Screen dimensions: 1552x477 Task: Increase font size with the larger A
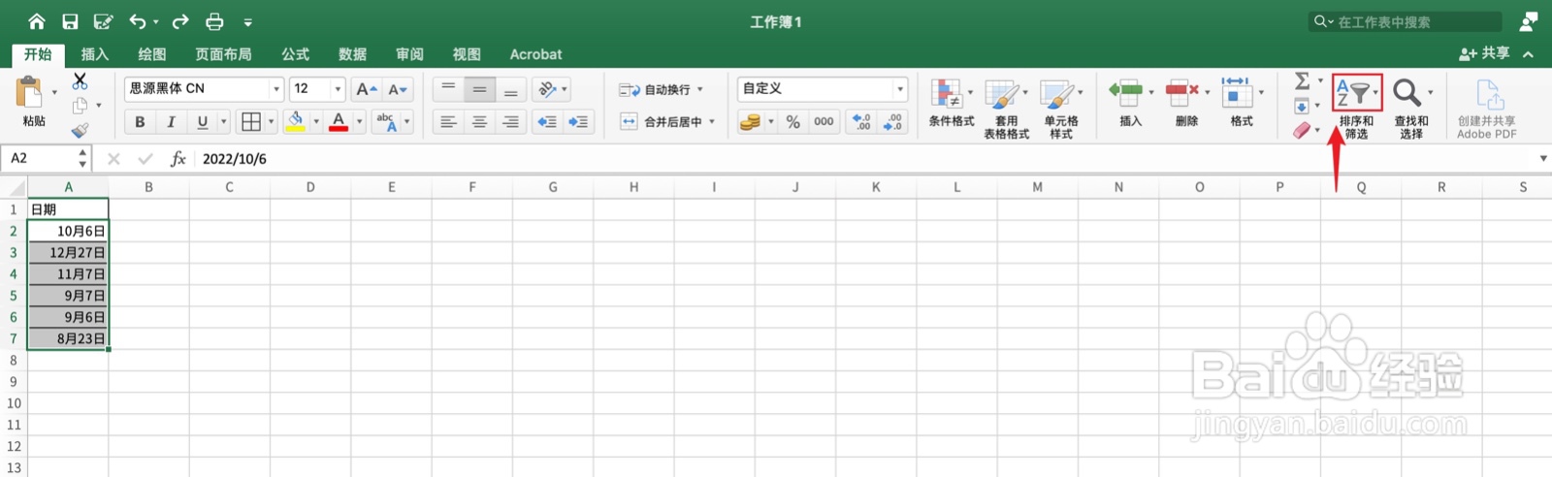click(x=366, y=89)
